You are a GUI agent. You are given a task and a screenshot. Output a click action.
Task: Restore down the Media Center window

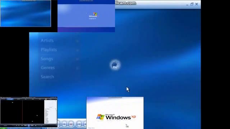[x=192, y=4]
